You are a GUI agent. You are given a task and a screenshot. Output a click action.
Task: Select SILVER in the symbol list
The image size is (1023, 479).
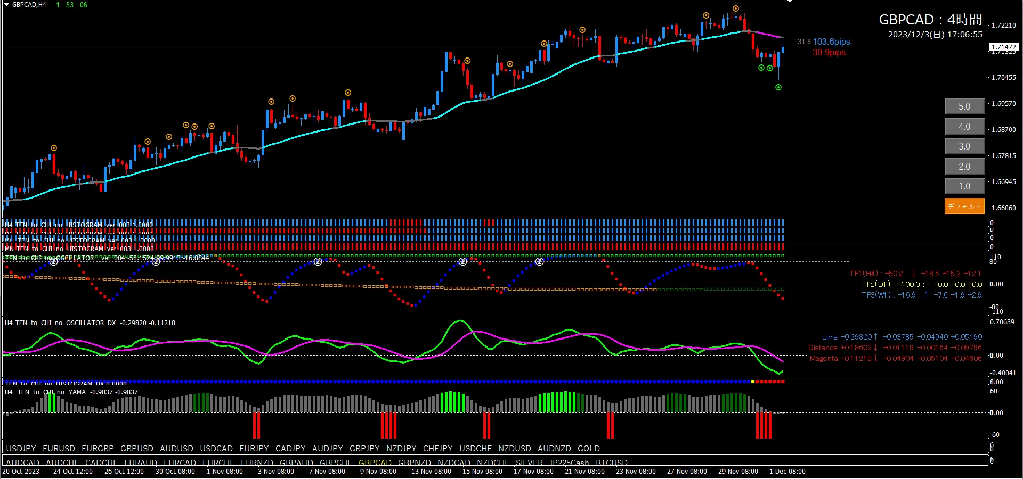[x=530, y=463]
